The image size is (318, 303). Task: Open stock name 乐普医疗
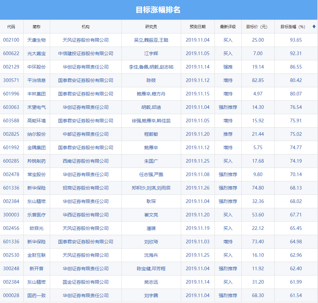[36, 215]
